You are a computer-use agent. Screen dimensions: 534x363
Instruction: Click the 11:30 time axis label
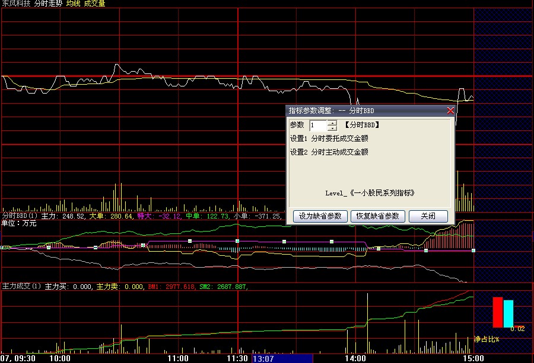pos(237,359)
